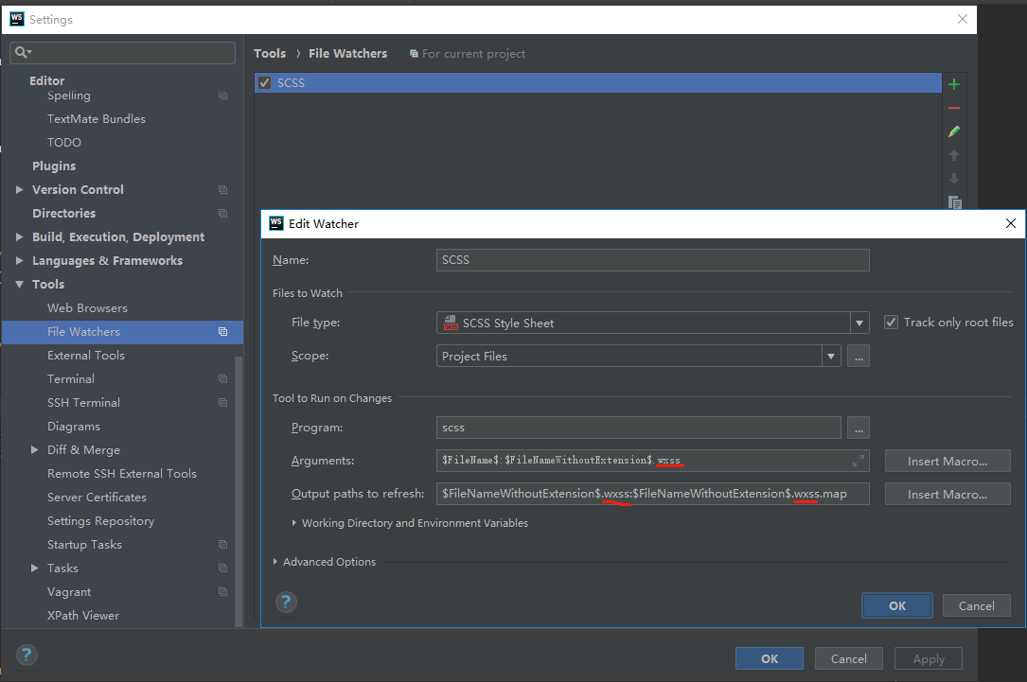Viewport: 1027px width, 682px height.
Task: Copy watcher with duplicate icon
Action: (954, 202)
